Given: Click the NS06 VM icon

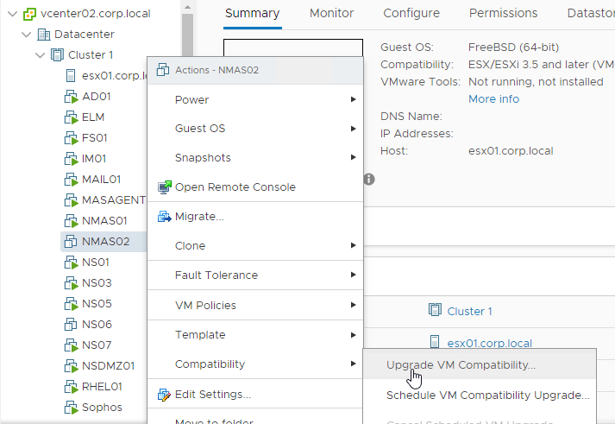Looking at the screenshot, I should [71, 325].
